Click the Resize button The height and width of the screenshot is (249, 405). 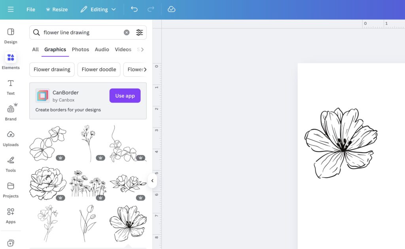[x=57, y=9]
